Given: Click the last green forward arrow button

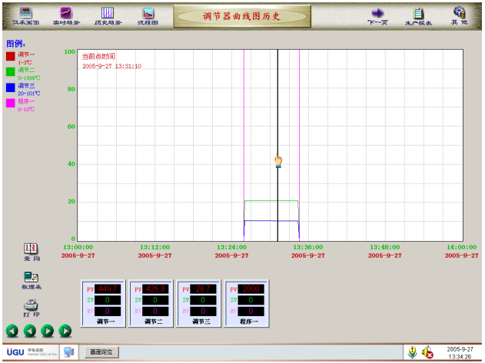Looking at the screenshot, I should coord(65,331).
